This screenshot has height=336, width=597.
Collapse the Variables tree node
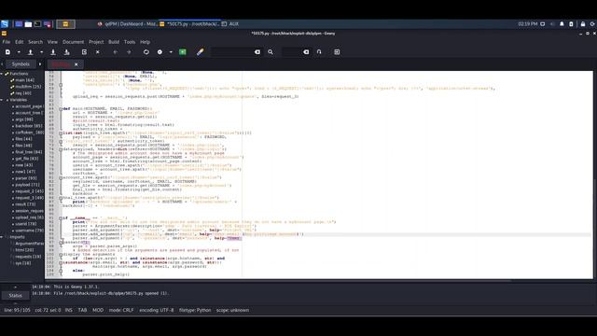coord(2,100)
